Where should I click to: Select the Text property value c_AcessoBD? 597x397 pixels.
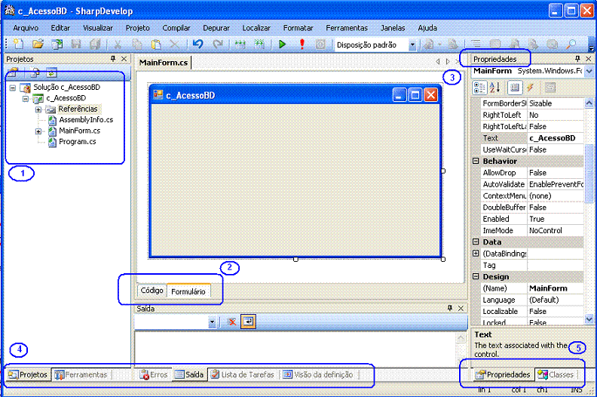coord(556,138)
